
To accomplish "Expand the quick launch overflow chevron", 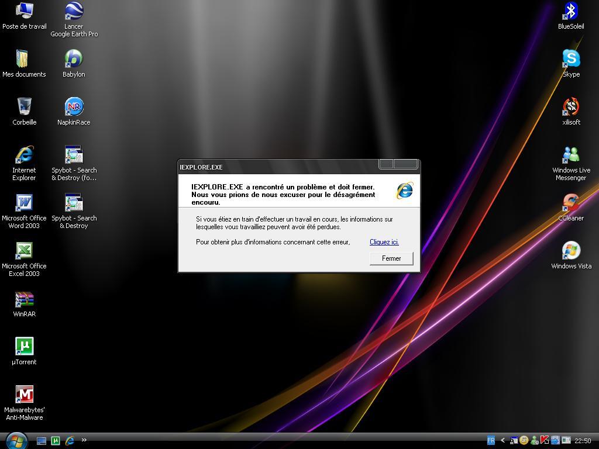I will [84, 440].
